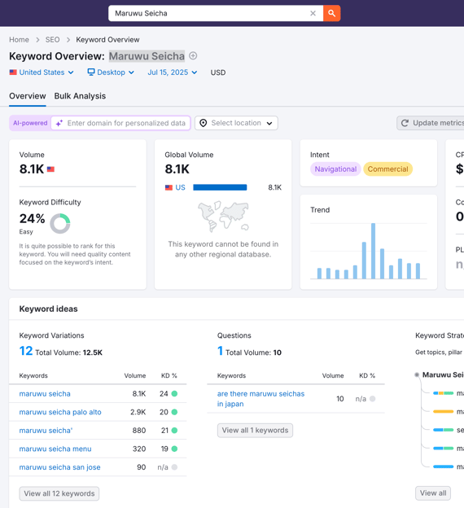The width and height of the screenshot is (464, 508).
Task: Click the 12 keyword variations count
Action: tap(26, 351)
